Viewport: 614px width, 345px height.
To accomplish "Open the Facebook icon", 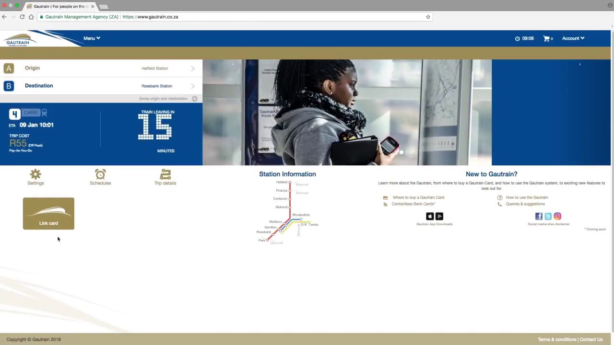I will tap(539, 217).
